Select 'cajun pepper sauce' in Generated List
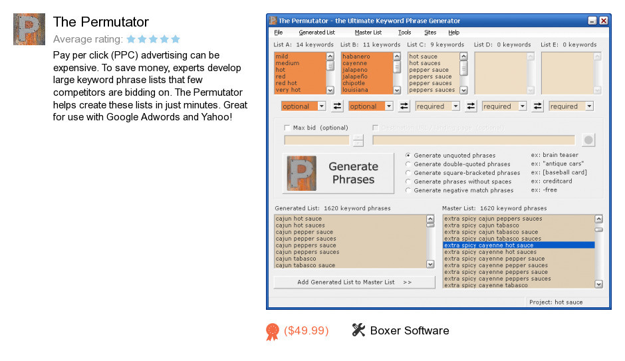625x361 pixels. pyautogui.click(x=304, y=232)
